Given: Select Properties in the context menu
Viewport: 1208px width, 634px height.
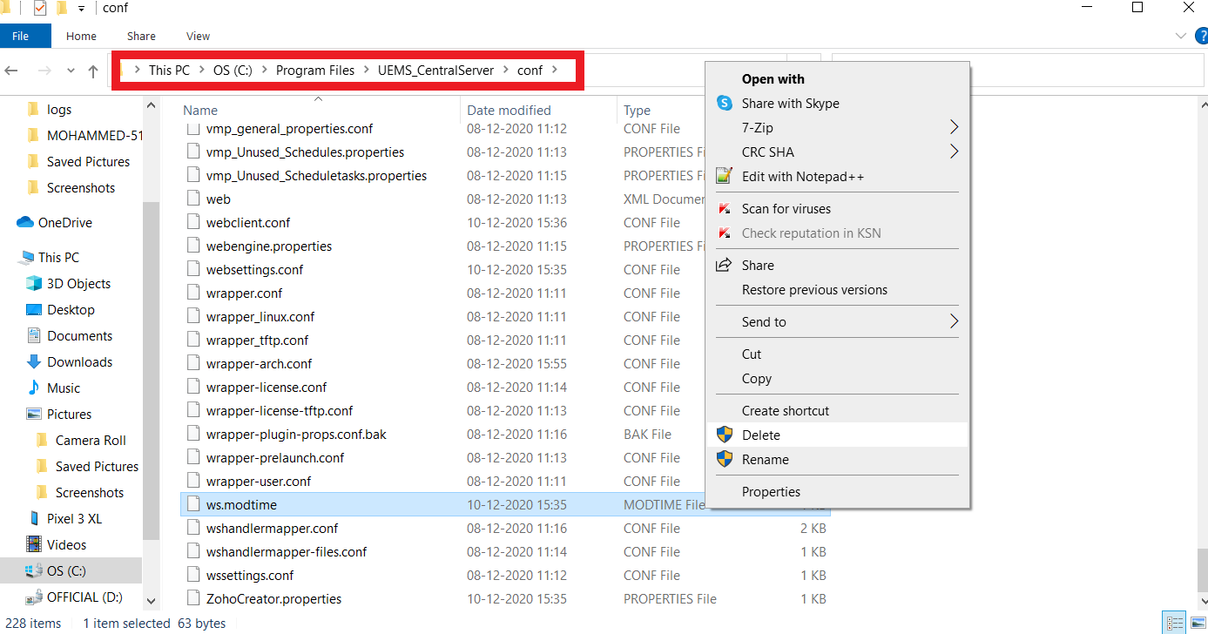Looking at the screenshot, I should point(771,492).
